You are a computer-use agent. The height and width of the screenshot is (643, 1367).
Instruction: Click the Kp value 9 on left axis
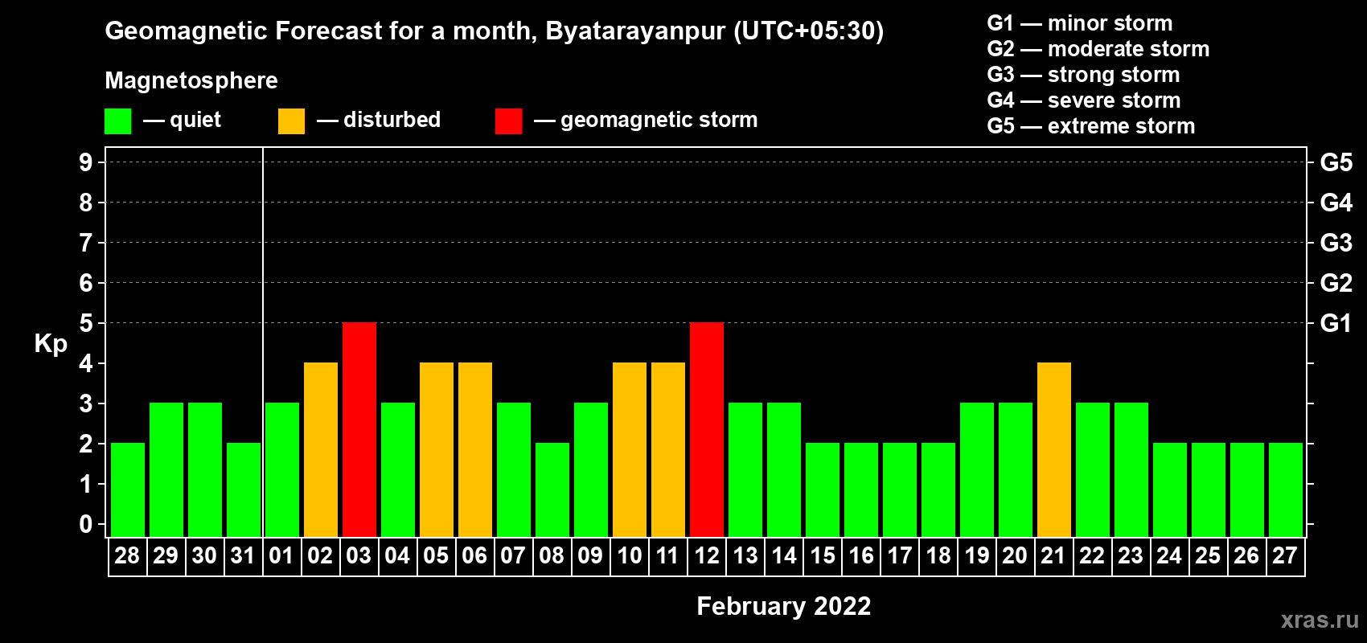click(86, 162)
